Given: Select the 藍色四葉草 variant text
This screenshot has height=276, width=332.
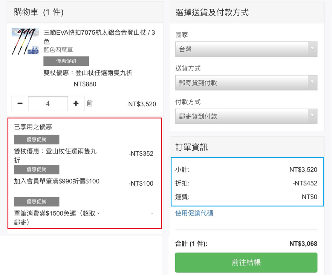Looking at the screenshot, I should [x=58, y=50].
